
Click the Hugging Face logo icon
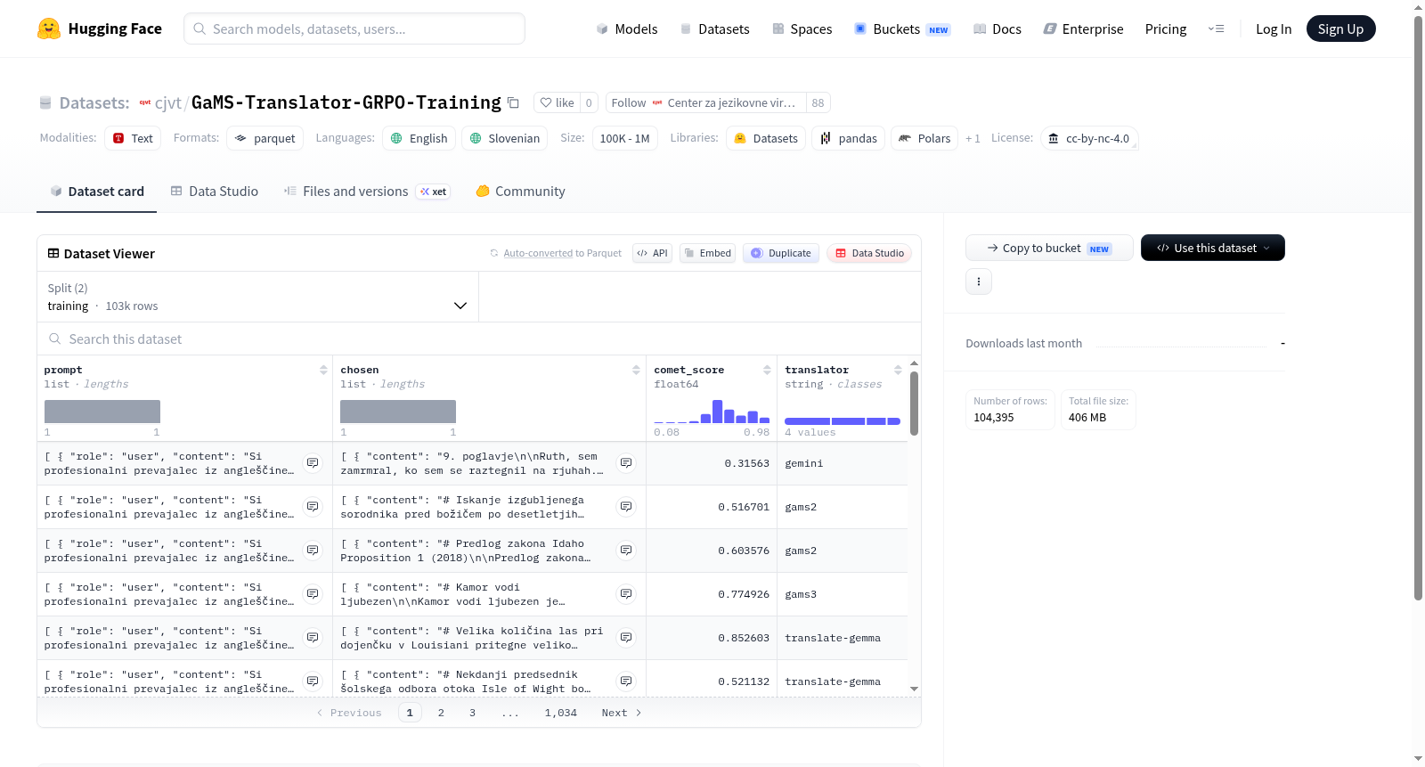[49, 29]
